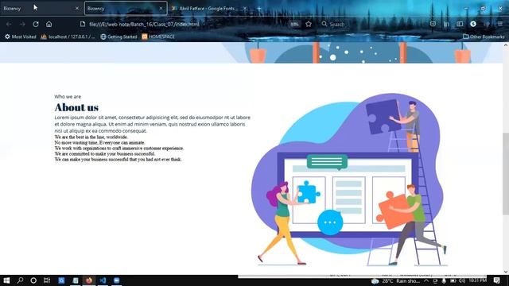The height and width of the screenshot is (286, 509).
Task: Open the notification action center
Action: click(496, 280)
